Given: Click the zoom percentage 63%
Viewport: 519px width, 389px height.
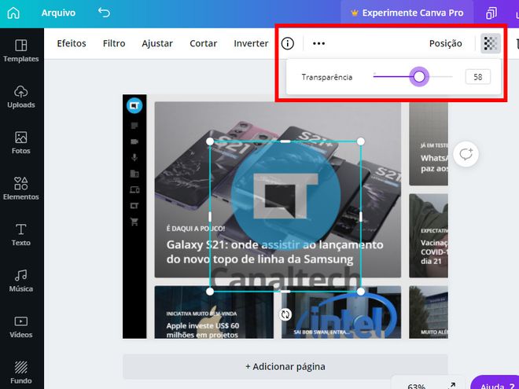Looking at the screenshot, I should (417, 386).
